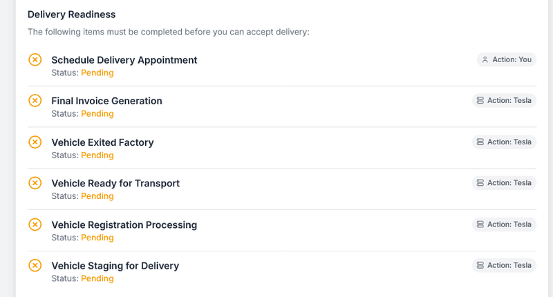Click the Vehicle Exited Factory title

[102, 142]
